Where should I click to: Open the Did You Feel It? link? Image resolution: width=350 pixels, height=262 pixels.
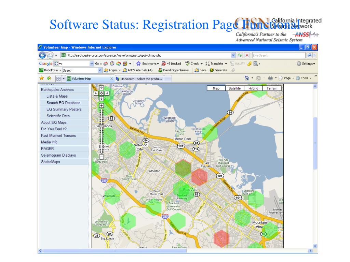coord(54,129)
